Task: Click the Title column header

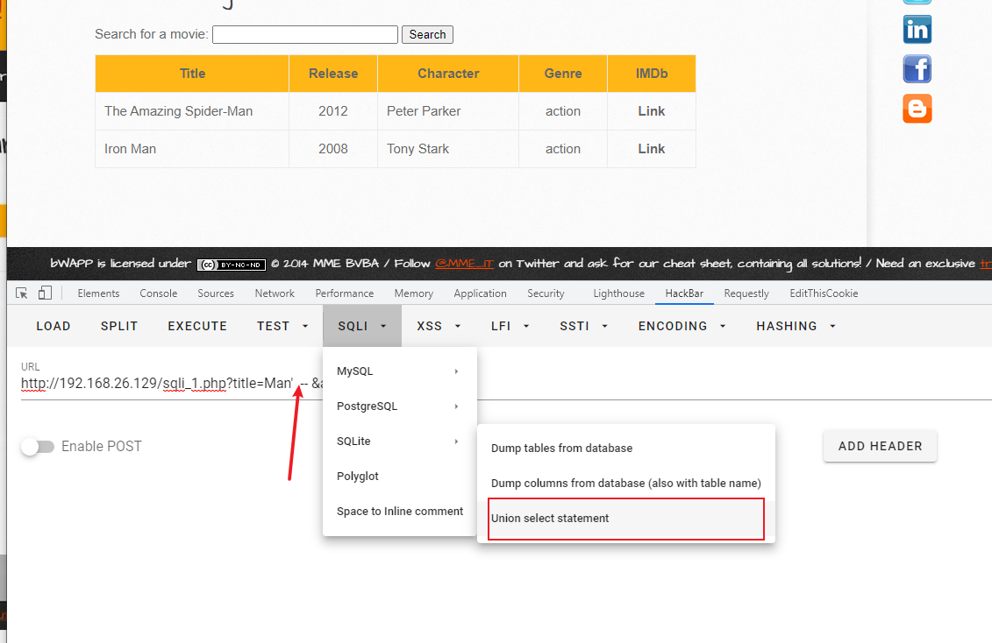Action: [192, 74]
